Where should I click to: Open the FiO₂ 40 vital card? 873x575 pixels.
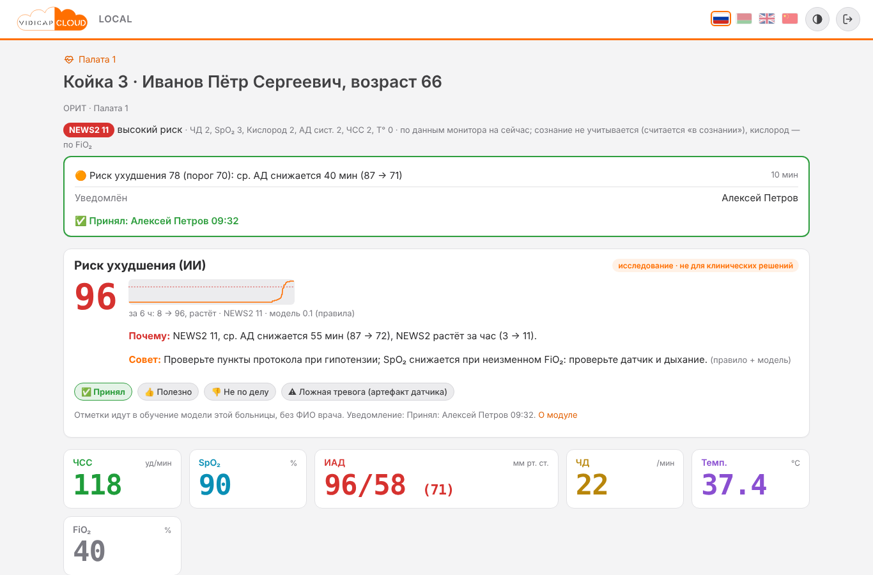(x=123, y=546)
